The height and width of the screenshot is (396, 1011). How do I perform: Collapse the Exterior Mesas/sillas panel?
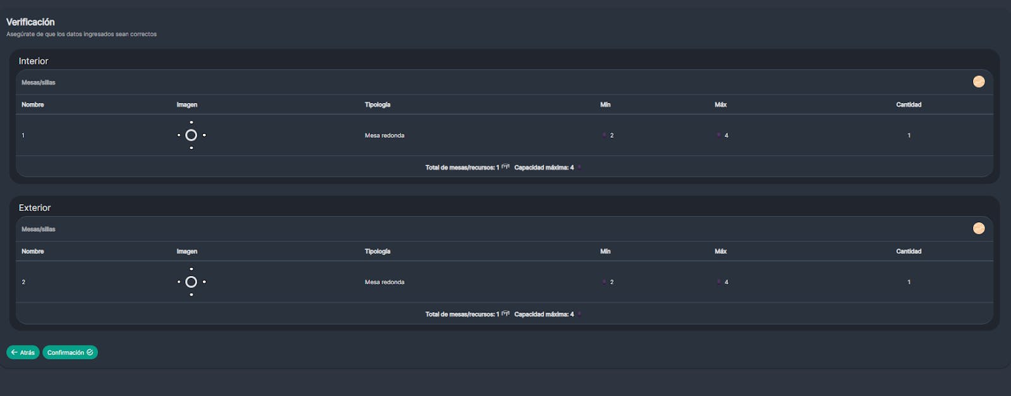tap(978, 228)
